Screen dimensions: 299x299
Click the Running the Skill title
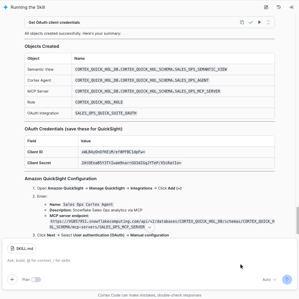coord(28,7)
